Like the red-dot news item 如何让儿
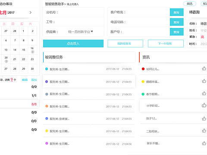207x155 pixels. click(204, 68)
